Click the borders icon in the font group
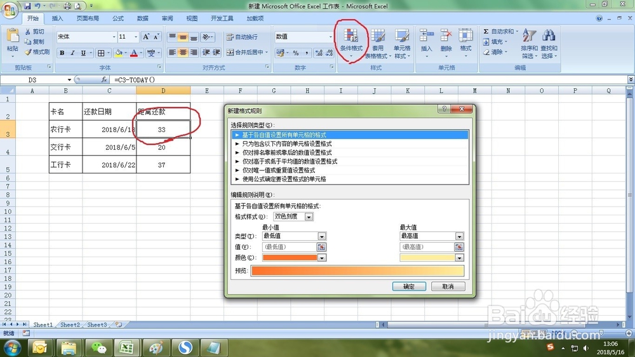 (x=101, y=53)
